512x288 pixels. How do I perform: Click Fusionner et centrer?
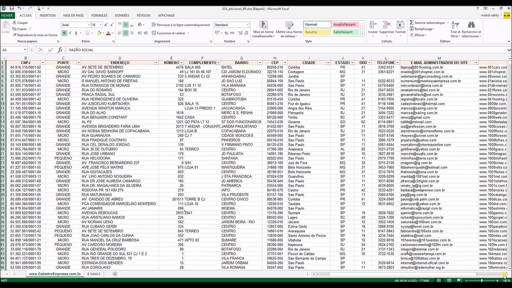pyautogui.click(x=168, y=33)
